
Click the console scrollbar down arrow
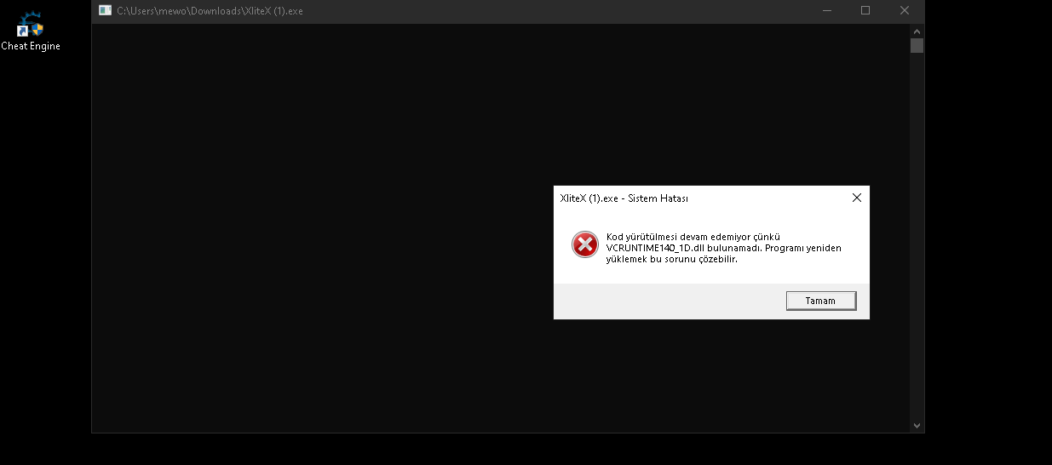tap(917, 425)
